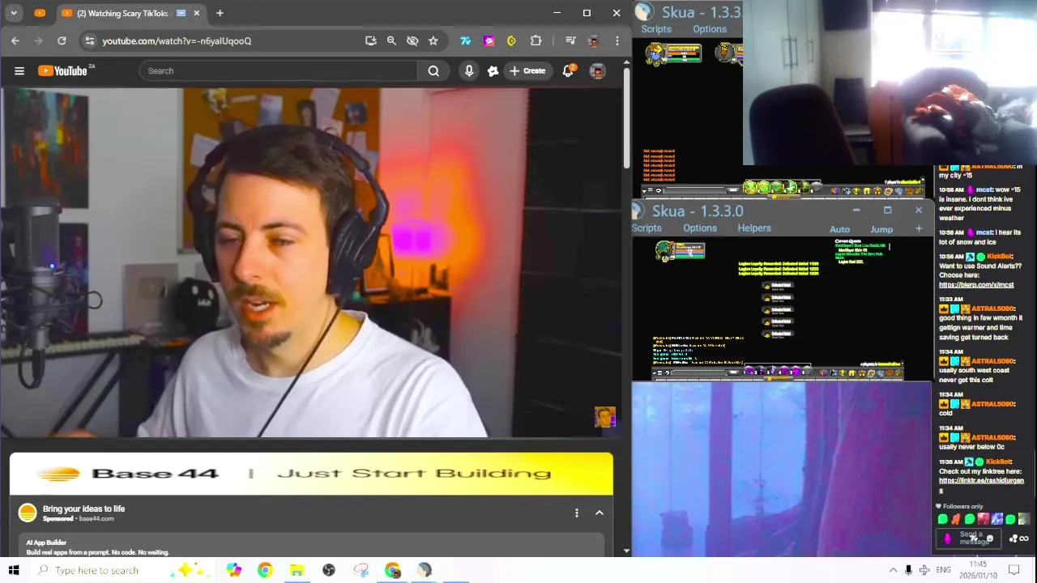This screenshot has width=1037, height=583.
Task: Open the linktr.ee link in chat
Action: (x=981, y=484)
